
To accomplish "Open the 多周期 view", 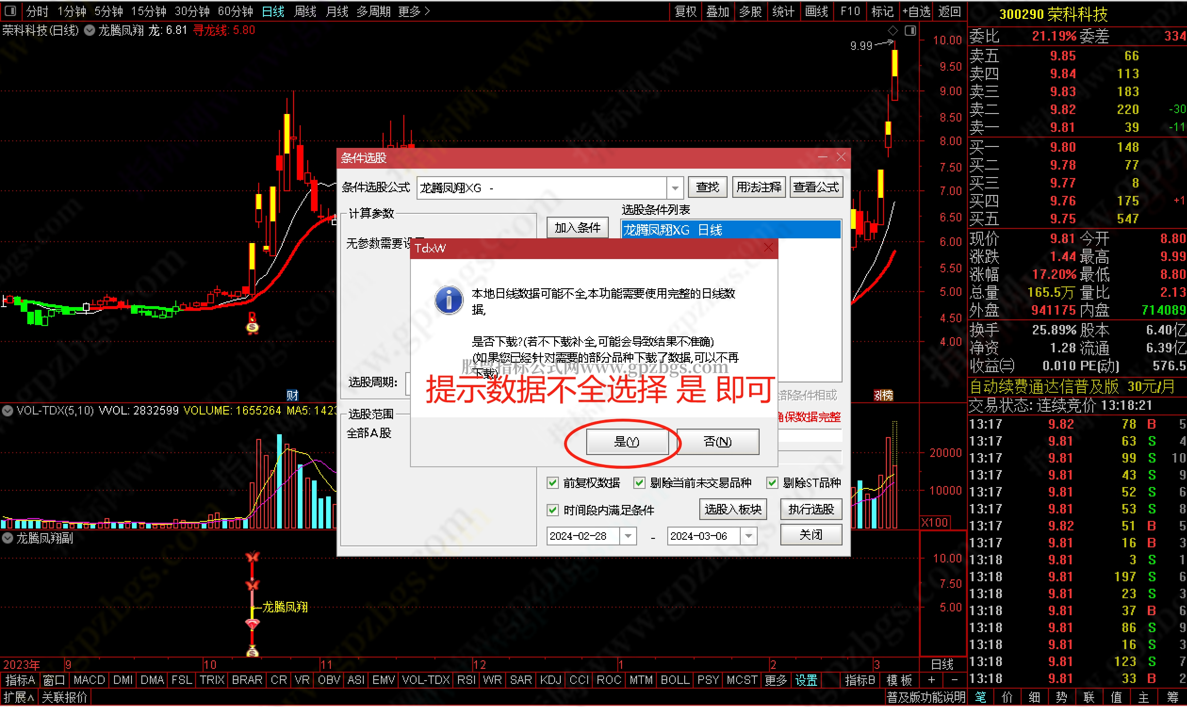I will (374, 11).
